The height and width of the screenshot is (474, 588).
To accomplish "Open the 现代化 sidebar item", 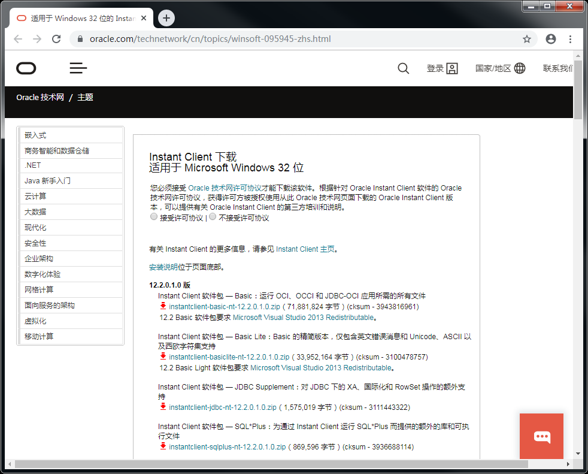I will coord(71,228).
